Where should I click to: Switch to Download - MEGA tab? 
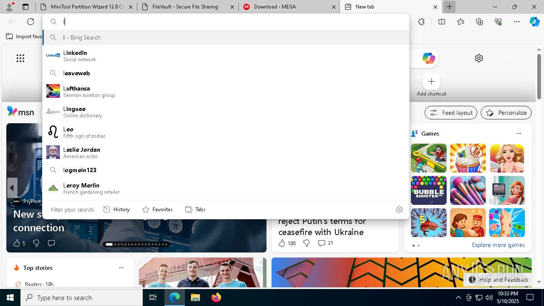tap(289, 7)
